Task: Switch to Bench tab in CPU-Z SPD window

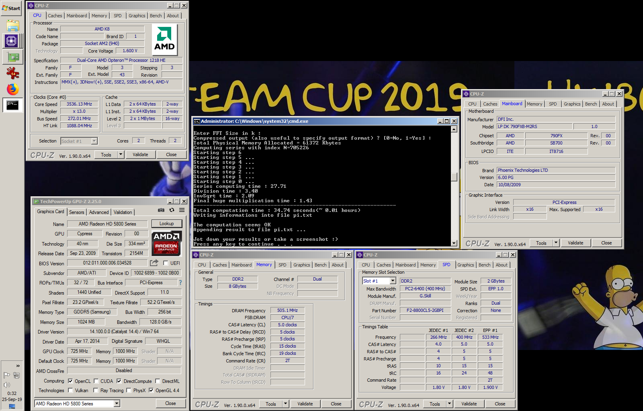Action: coord(484,265)
